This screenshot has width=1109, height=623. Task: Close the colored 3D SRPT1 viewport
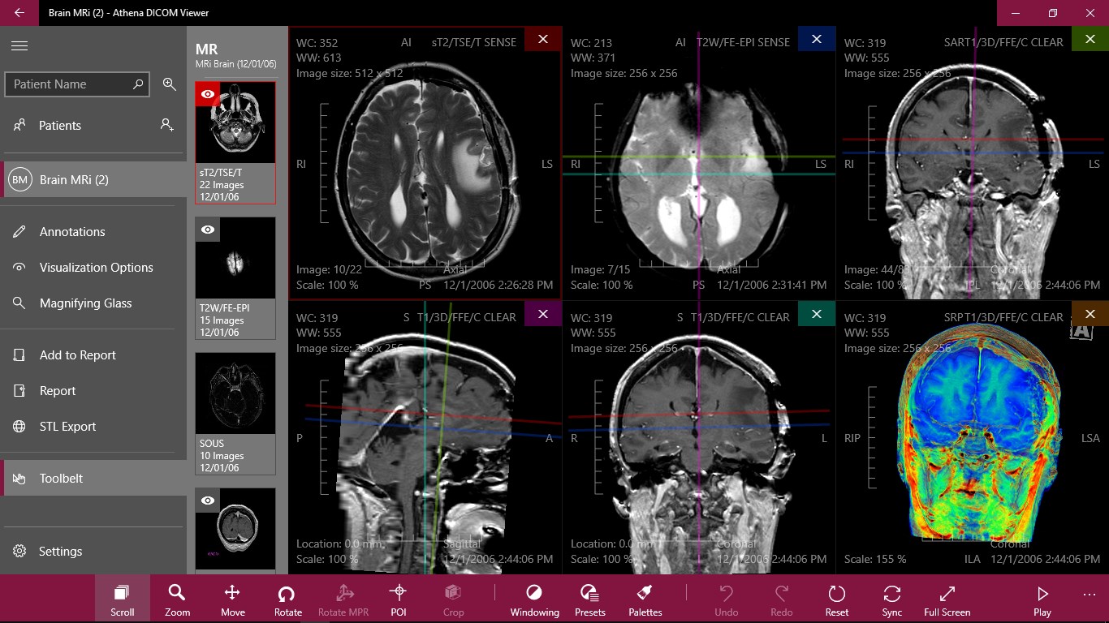pyautogui.click(x=1090, y=314)
